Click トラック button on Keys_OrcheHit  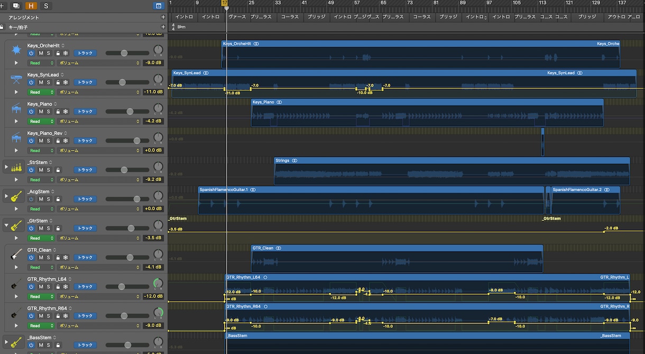point(85,53)
